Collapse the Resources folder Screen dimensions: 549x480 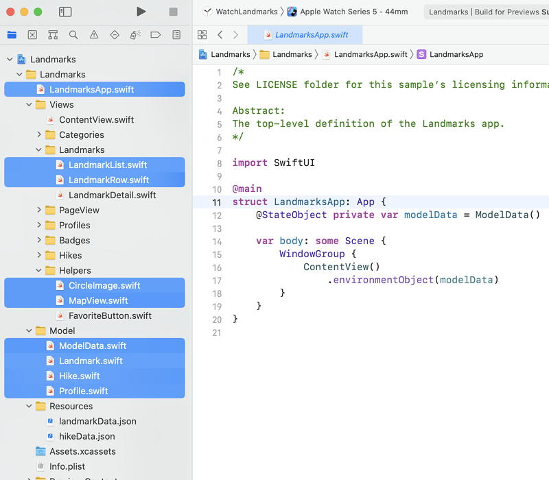pos(29,406)
